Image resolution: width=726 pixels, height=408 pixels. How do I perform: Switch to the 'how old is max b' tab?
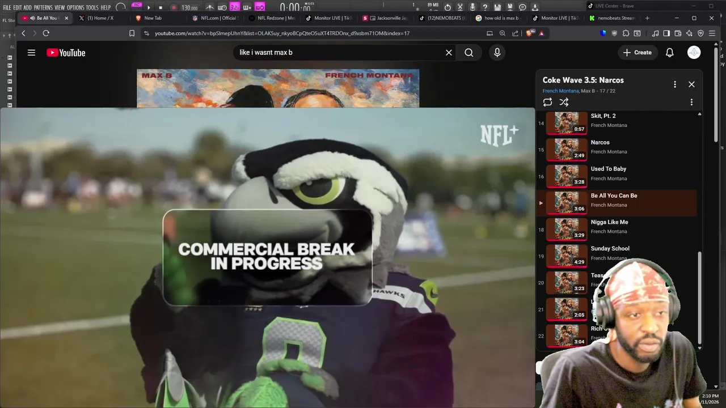pos(499,18)
